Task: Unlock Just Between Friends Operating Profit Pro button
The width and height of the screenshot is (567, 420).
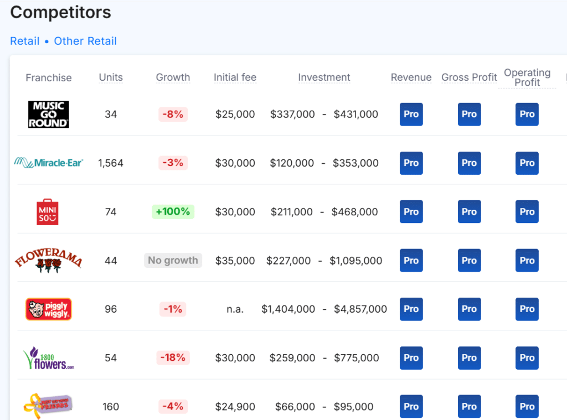Action: (x=527, y=406)
